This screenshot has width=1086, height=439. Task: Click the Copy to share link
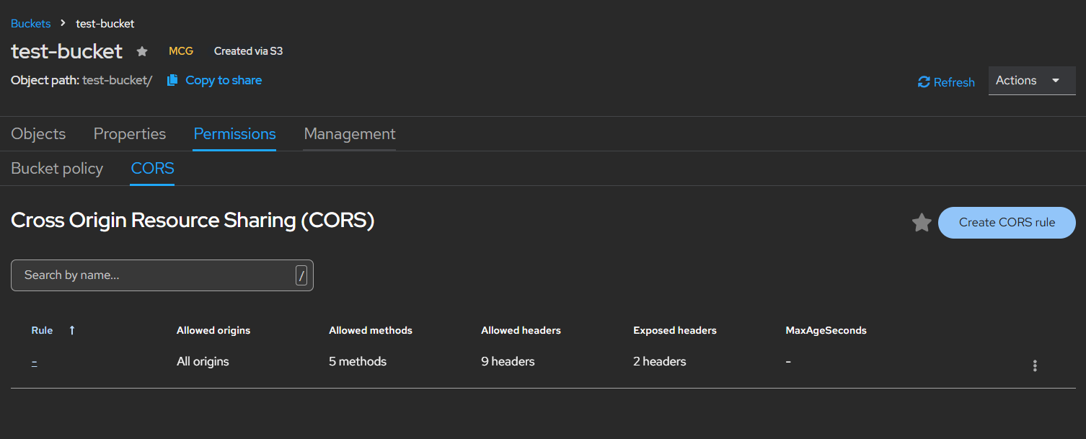click(x=224, y=80)
